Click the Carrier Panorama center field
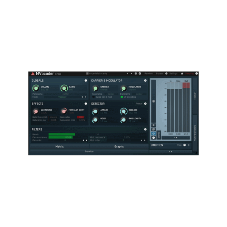The width and height of the screenshot is (227, 227). tap(111, 94)
